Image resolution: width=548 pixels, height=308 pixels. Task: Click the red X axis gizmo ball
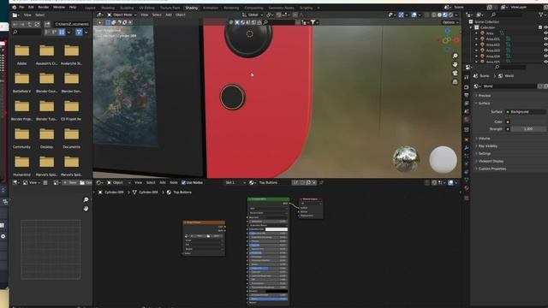click(456, 40)
